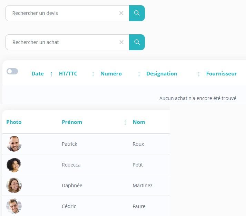Image resolution: width=246 pixels, height=216 pixels.
Task: Click the sort arrow after HT/TTC
Action: [x=93, y=74]
